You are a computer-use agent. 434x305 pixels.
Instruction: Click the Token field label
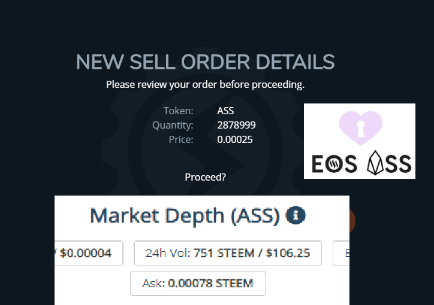tap(179, 111)
